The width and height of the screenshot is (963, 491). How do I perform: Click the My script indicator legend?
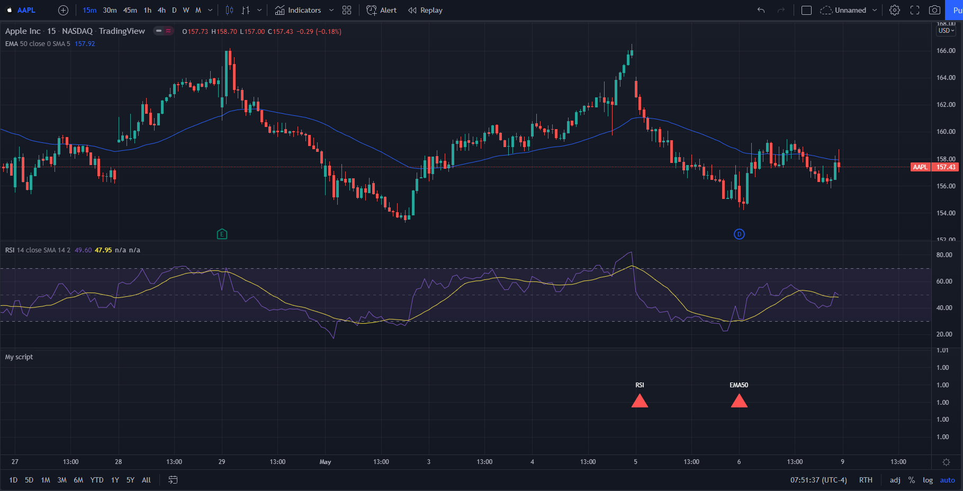[x=19, y=357]
